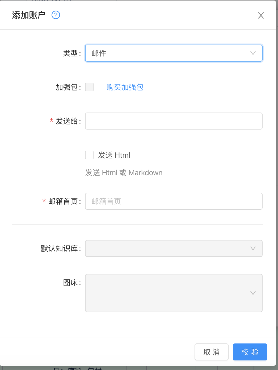Open the 类型 dropdown showing 邮件
Screen dimensions: 278x370
[174, 53]
